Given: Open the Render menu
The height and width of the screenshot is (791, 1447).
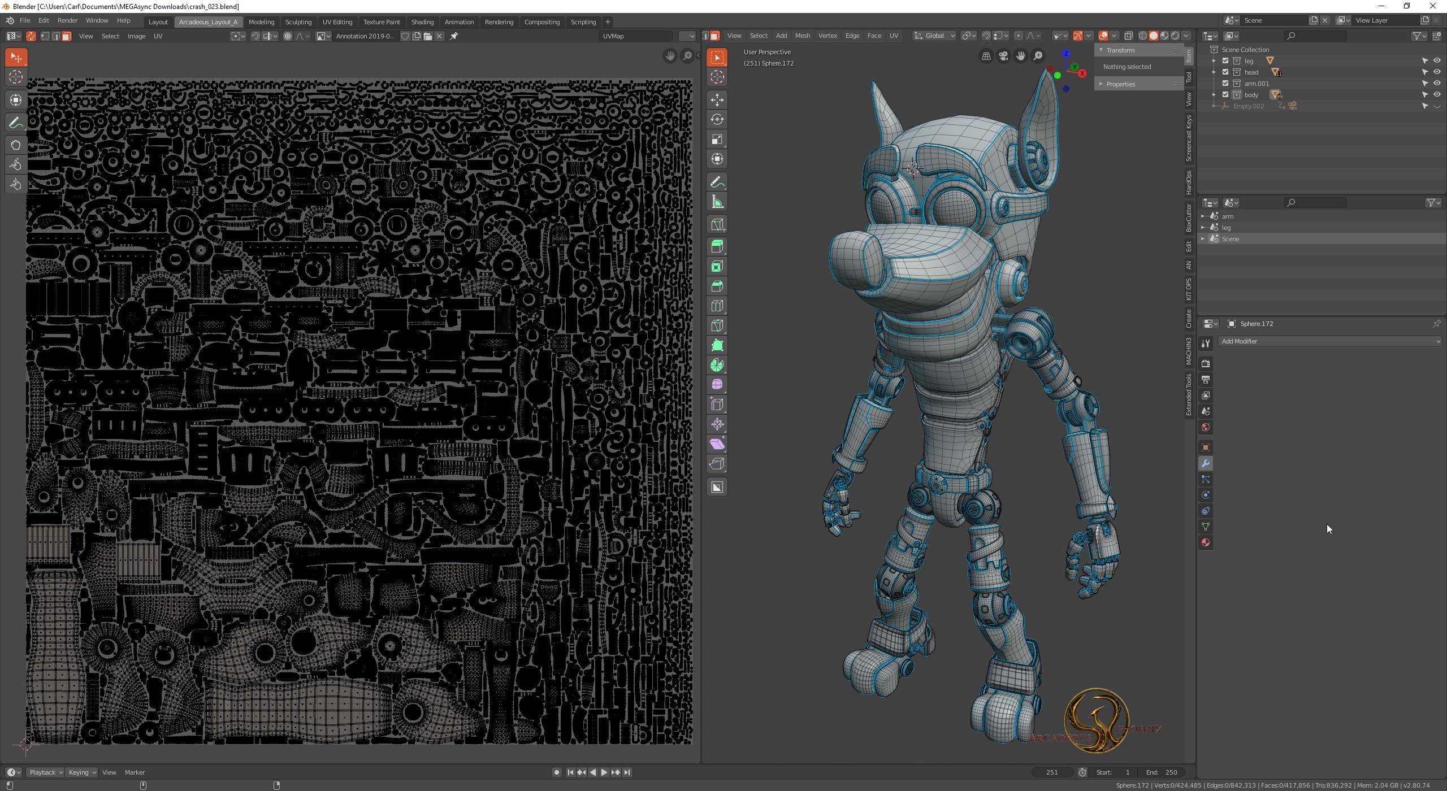Looking at the screenshot, I should tap(67, 20).
